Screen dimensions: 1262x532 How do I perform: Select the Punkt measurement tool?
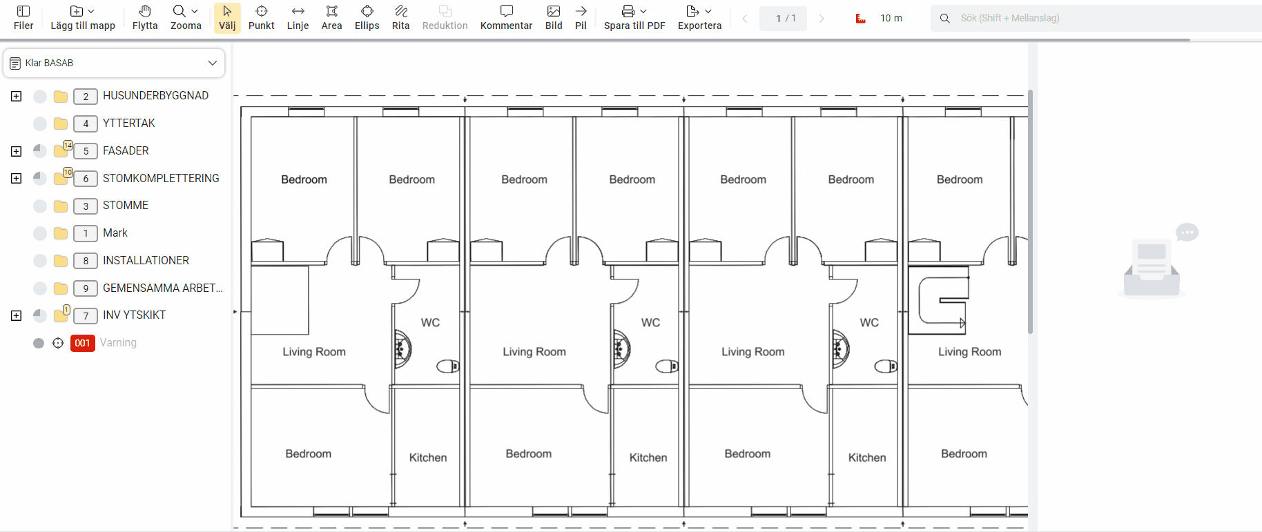(262, 18)
